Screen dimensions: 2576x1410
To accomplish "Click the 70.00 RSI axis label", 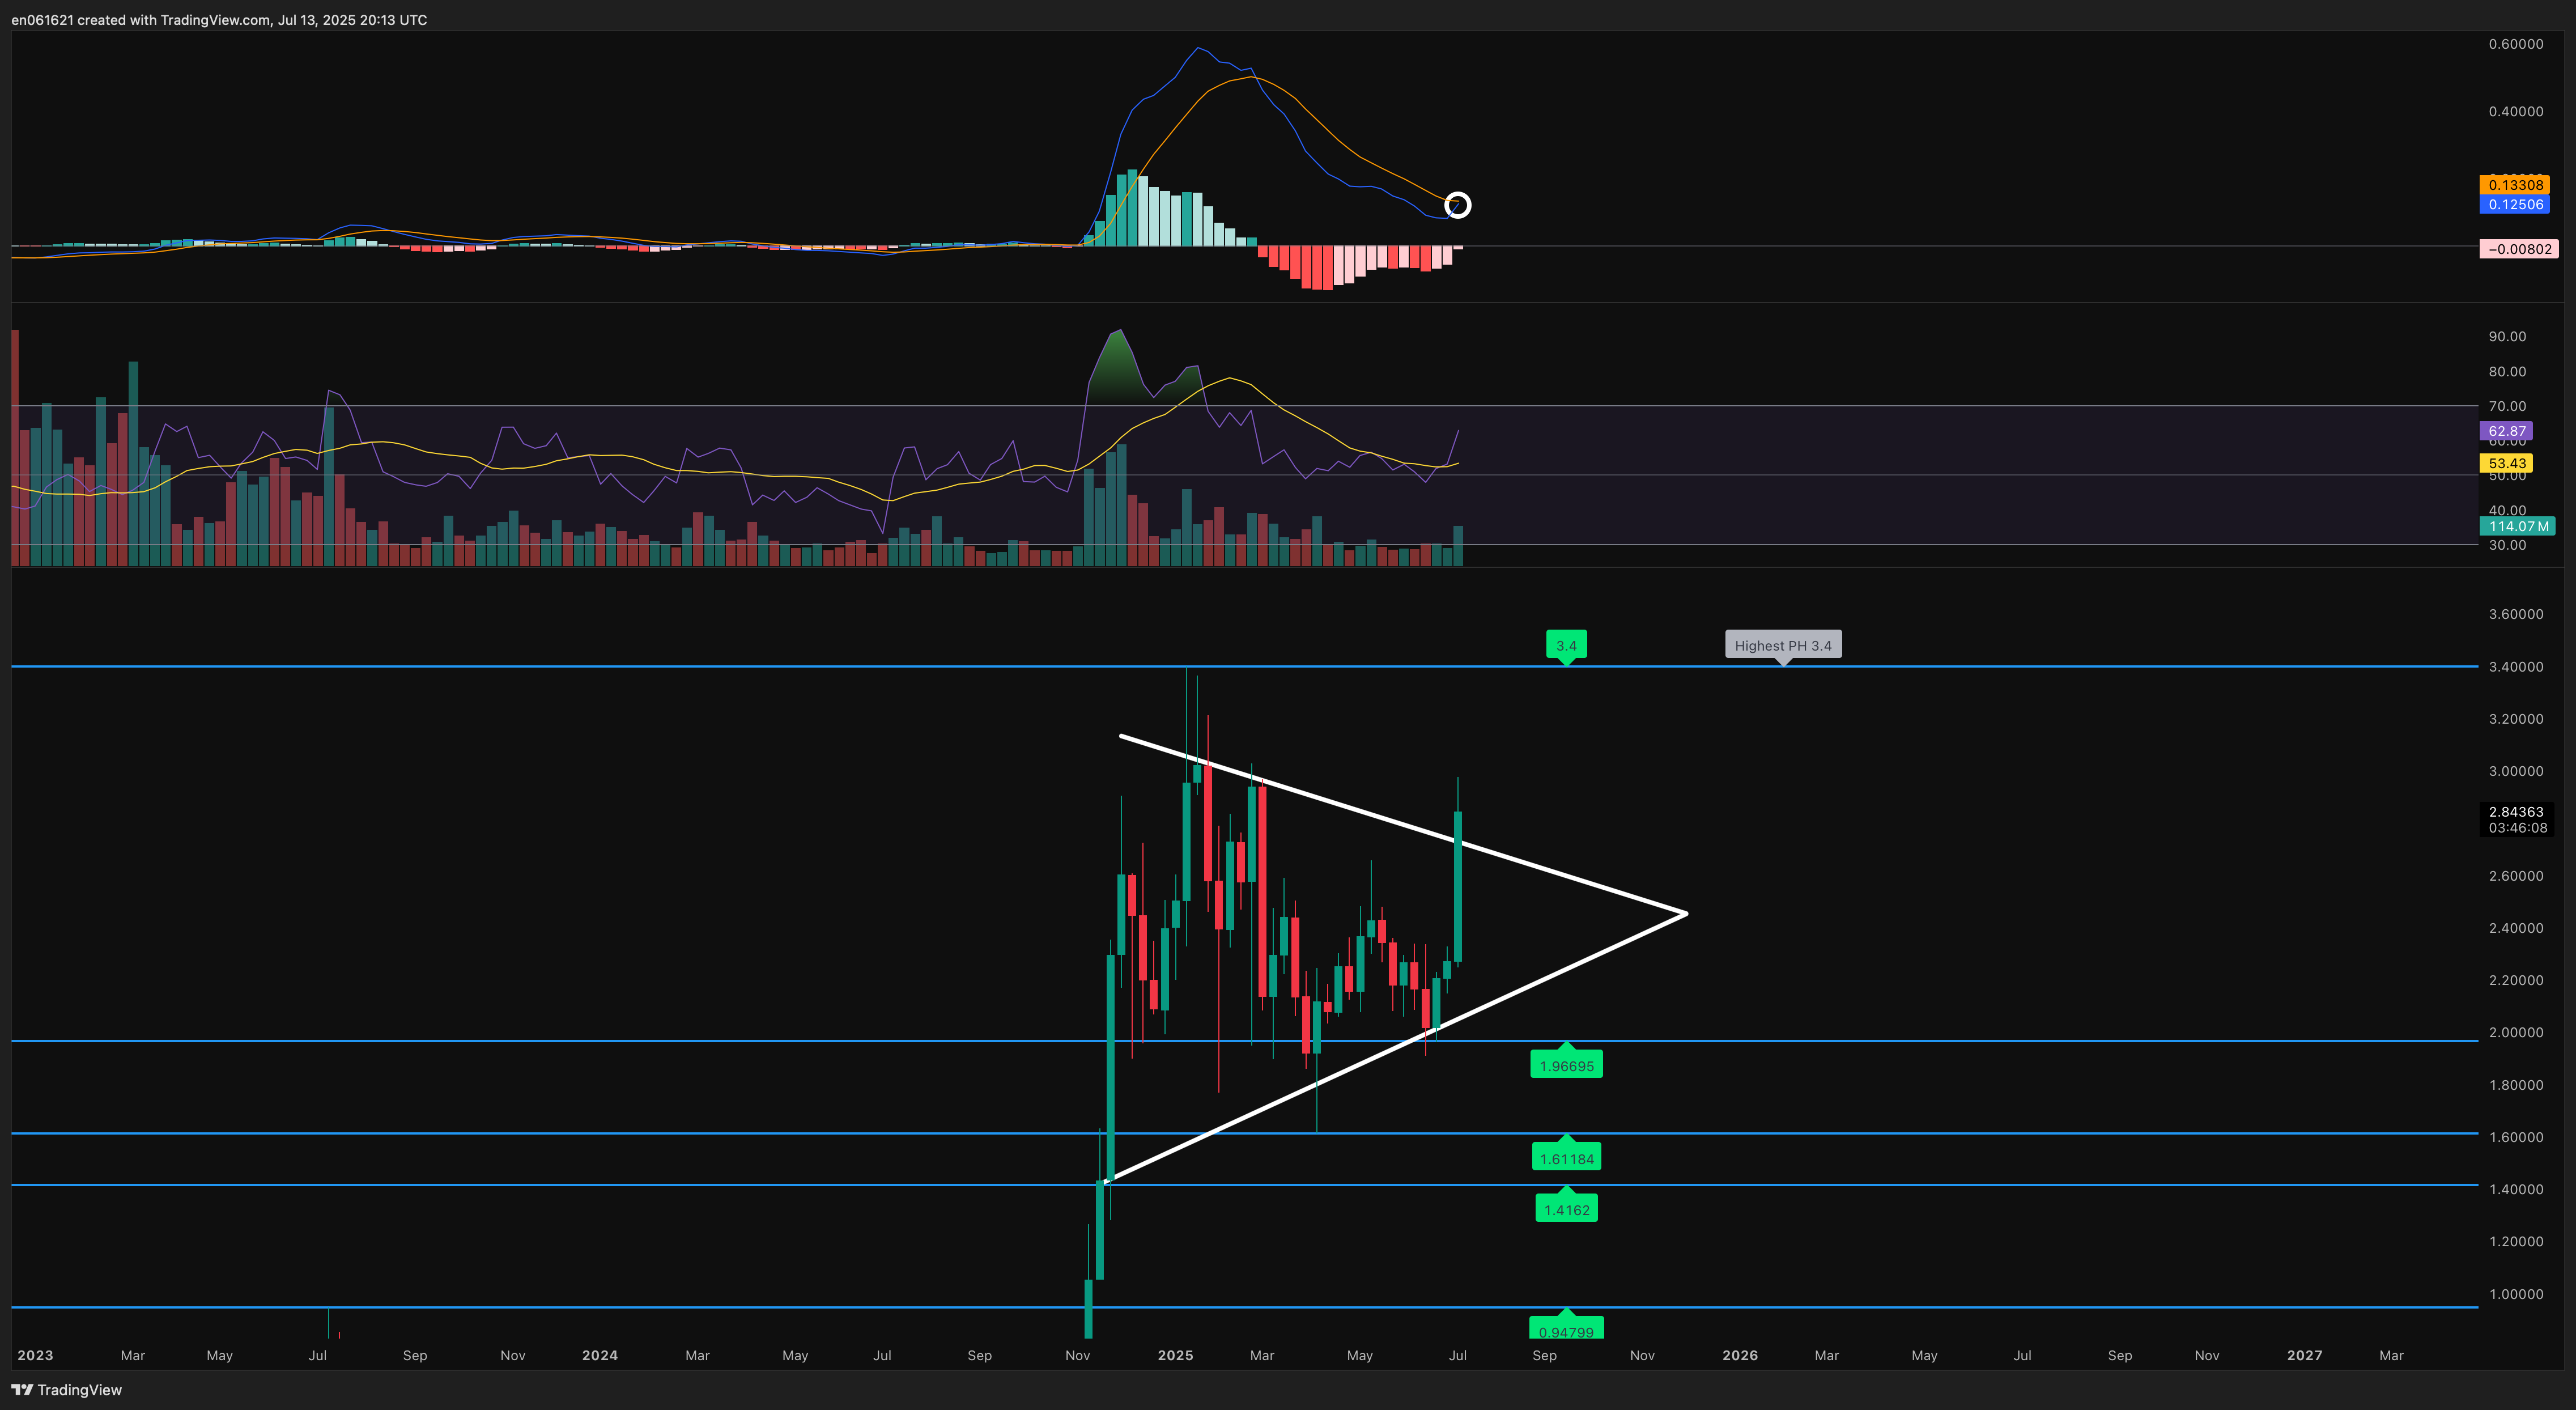I will 2507,406.
